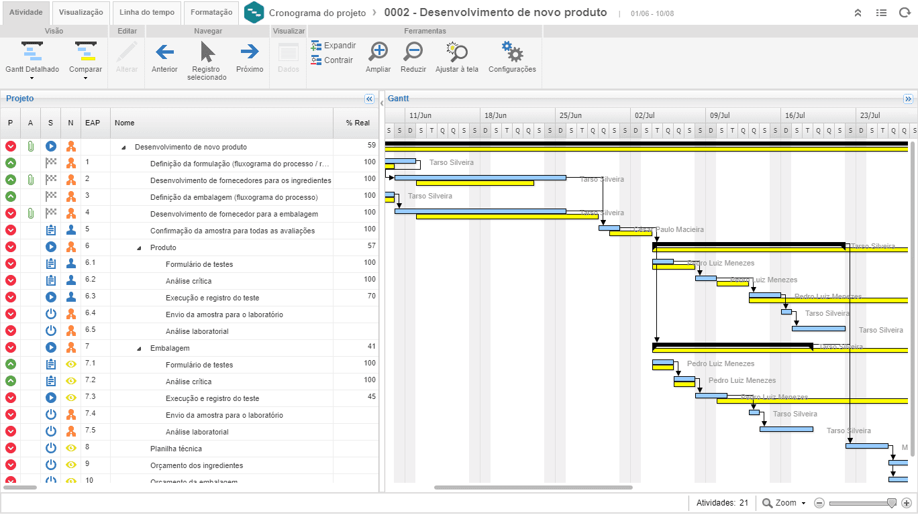Collapse the Projeto panel with double chevron
Image resolution: width=918 pixels, height=515 pixels.
tap(369, 99)
